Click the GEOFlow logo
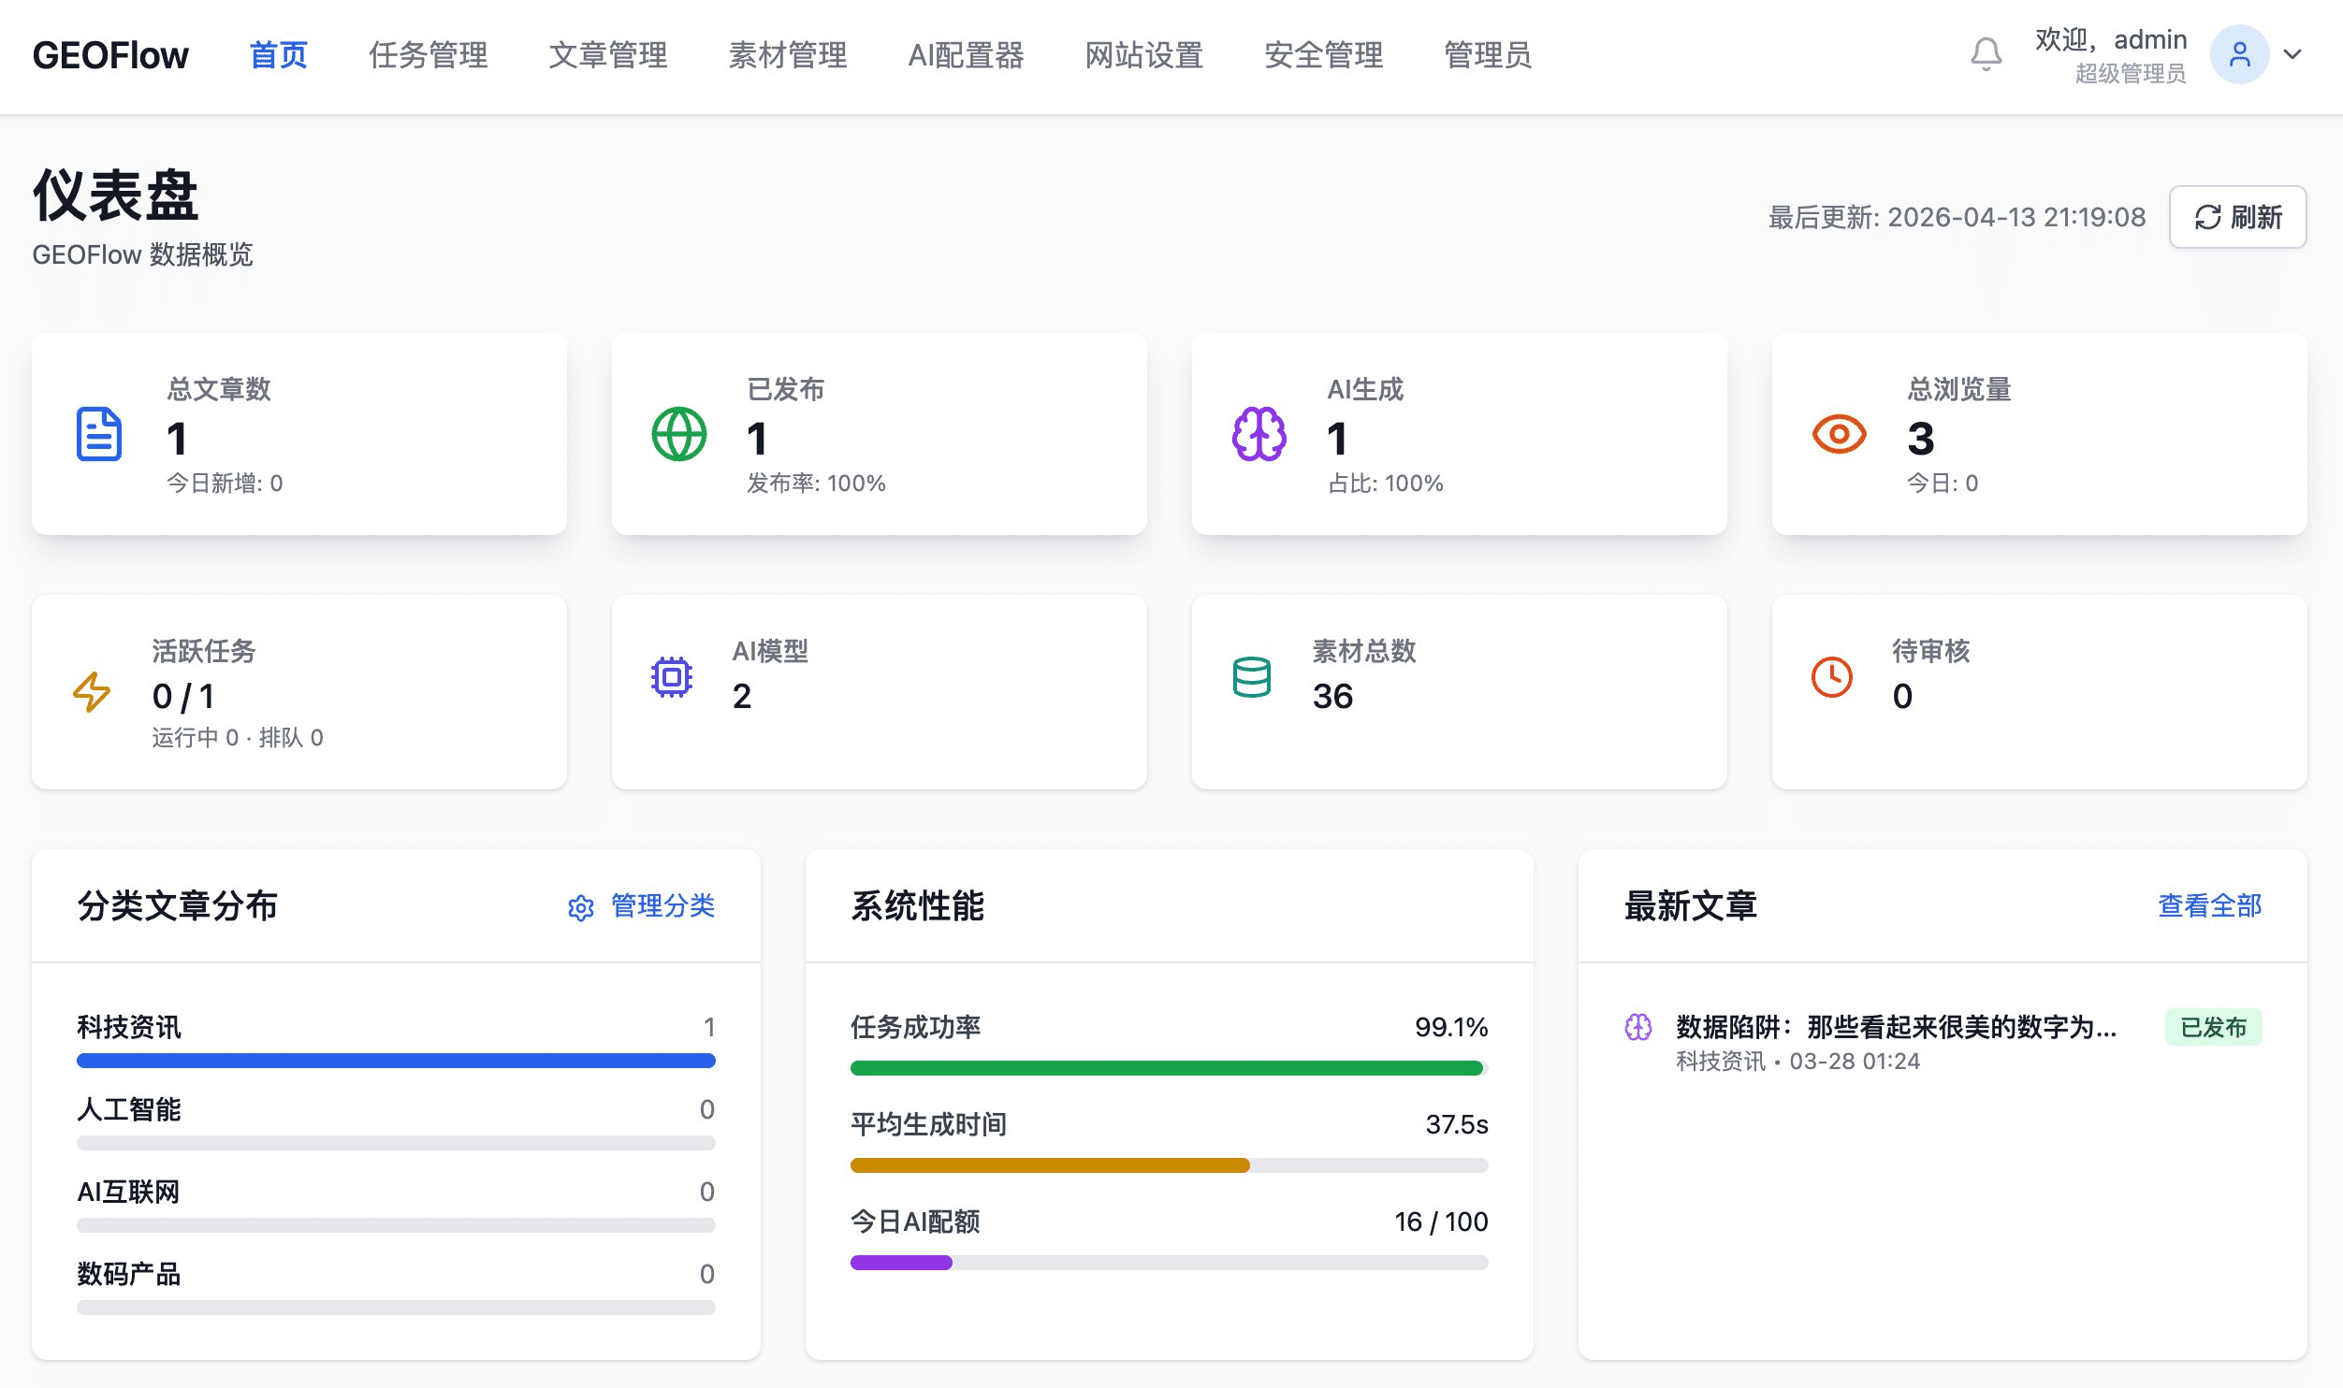 pyautogui.click(x=110, y=55)
